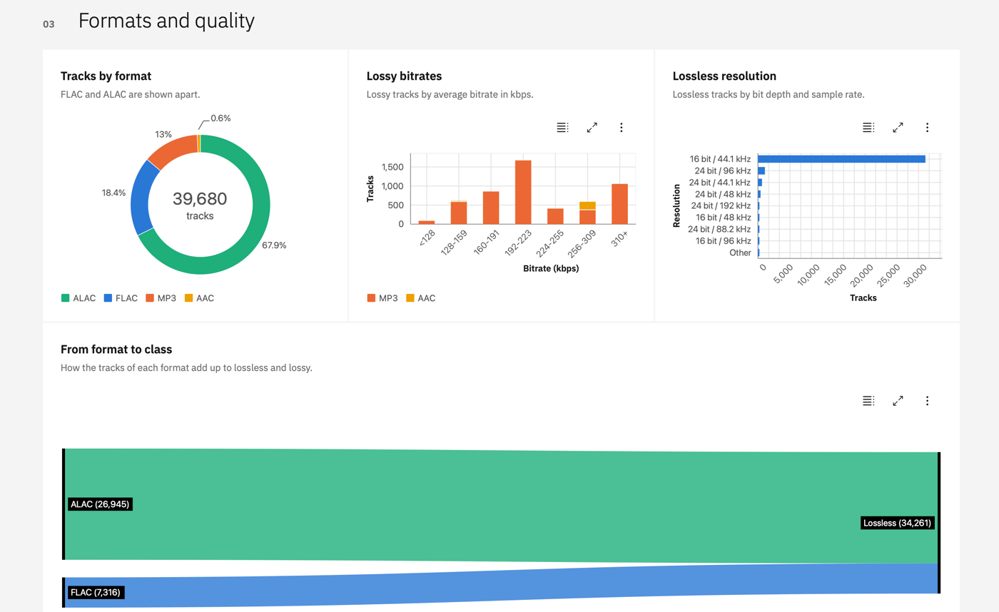Image resolution: width=999 pixels, height=612 pixels.
Task: Maximize the Lossless resolution chart
Action: (x=898, y=128)
